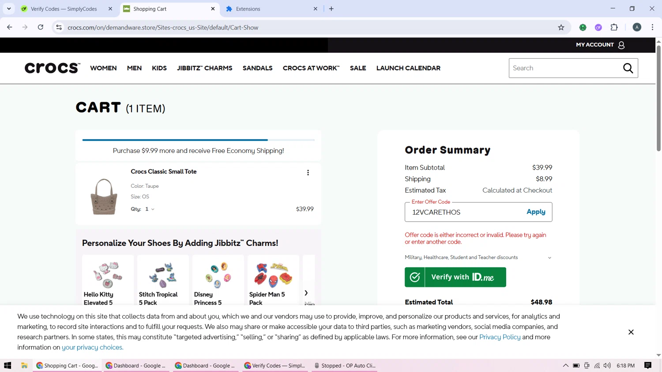Screen dimensions: 662x372
Task: Click the Chrome profile avatar
Action: [x=637, y=27]
